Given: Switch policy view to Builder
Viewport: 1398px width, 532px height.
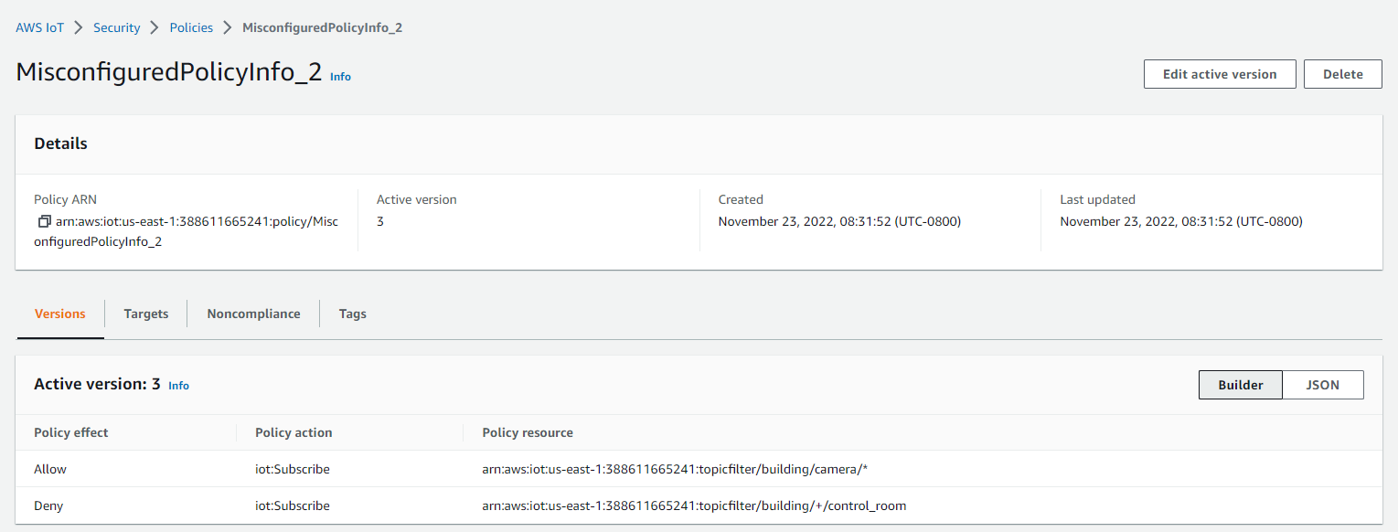Looking at the screenshot, I should pos(1241,385).
